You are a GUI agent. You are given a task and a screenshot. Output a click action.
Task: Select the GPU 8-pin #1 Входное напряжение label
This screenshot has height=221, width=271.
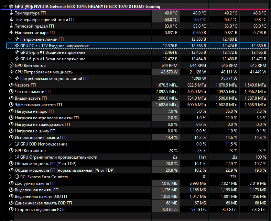[53, 52]
